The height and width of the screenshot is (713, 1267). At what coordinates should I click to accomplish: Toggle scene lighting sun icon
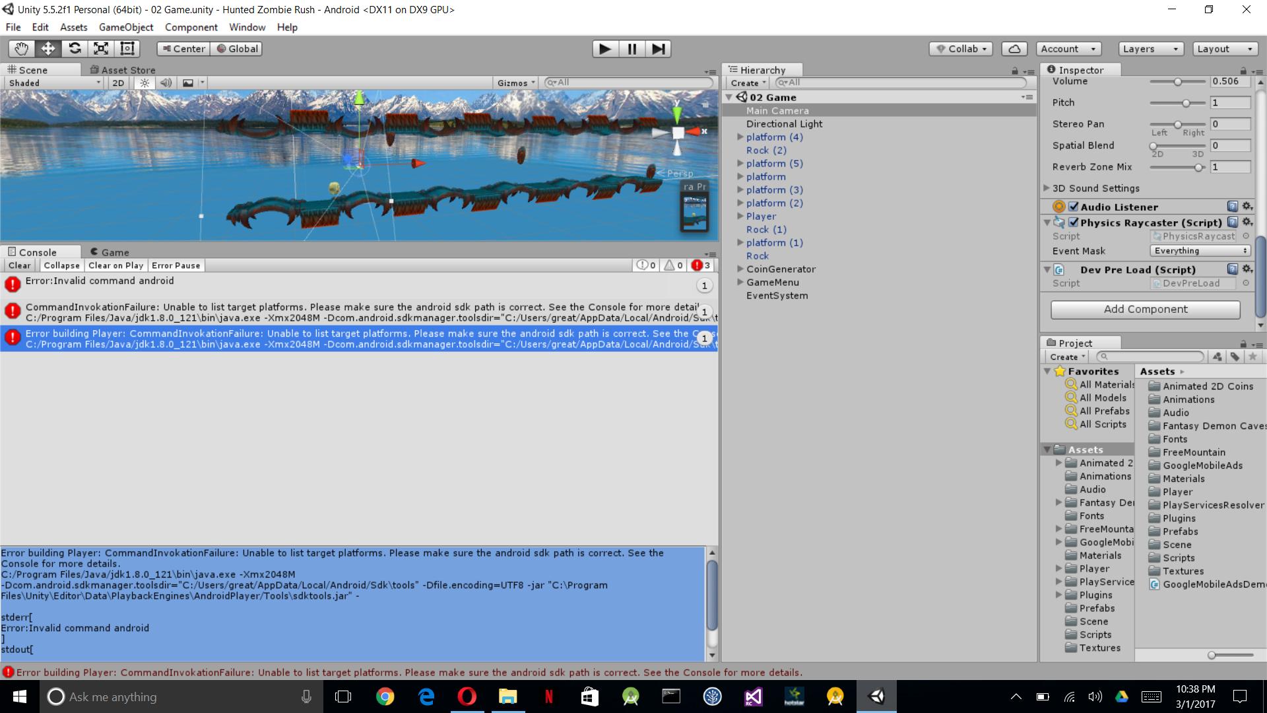pyautogui.click(x=145, y=83)
